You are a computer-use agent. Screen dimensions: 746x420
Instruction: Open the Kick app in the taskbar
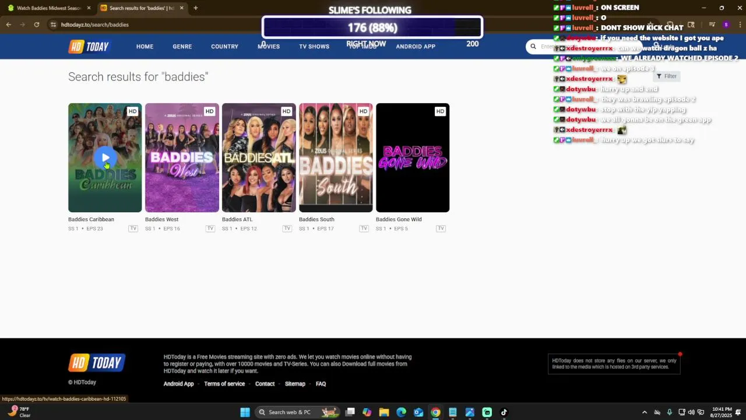click(x=487, y=412)
